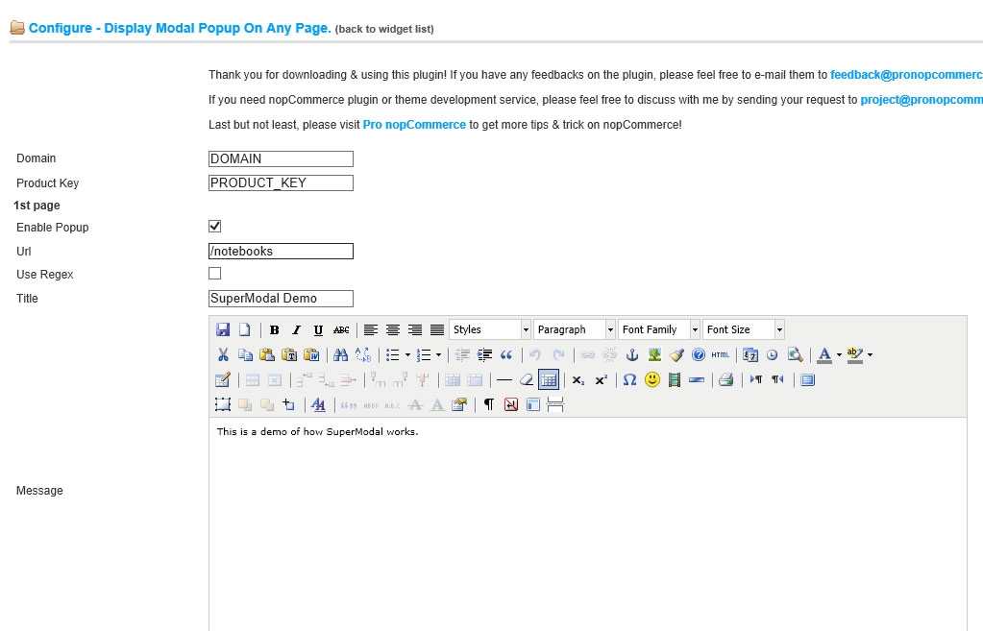This screenshot has width=983, height=631.
Task: Click the HTML source edit icon
Action: click(721, 354)
